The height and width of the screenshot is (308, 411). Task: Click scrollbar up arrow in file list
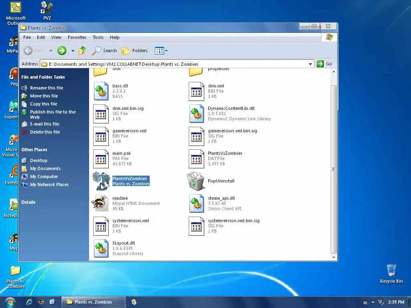[334, 71]
